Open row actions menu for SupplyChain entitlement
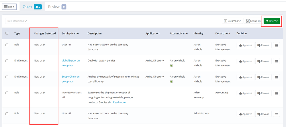Viewport: 286px width, 127px height. pos(276,77)
